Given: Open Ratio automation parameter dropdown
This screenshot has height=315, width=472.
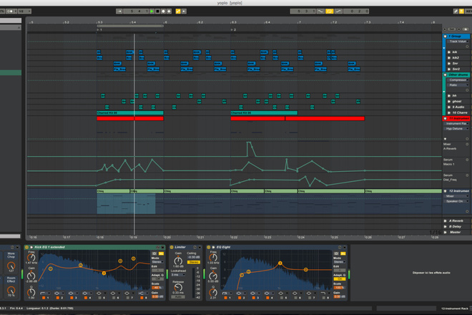Looking at the screenshot, I should click(x=457, y=85).
